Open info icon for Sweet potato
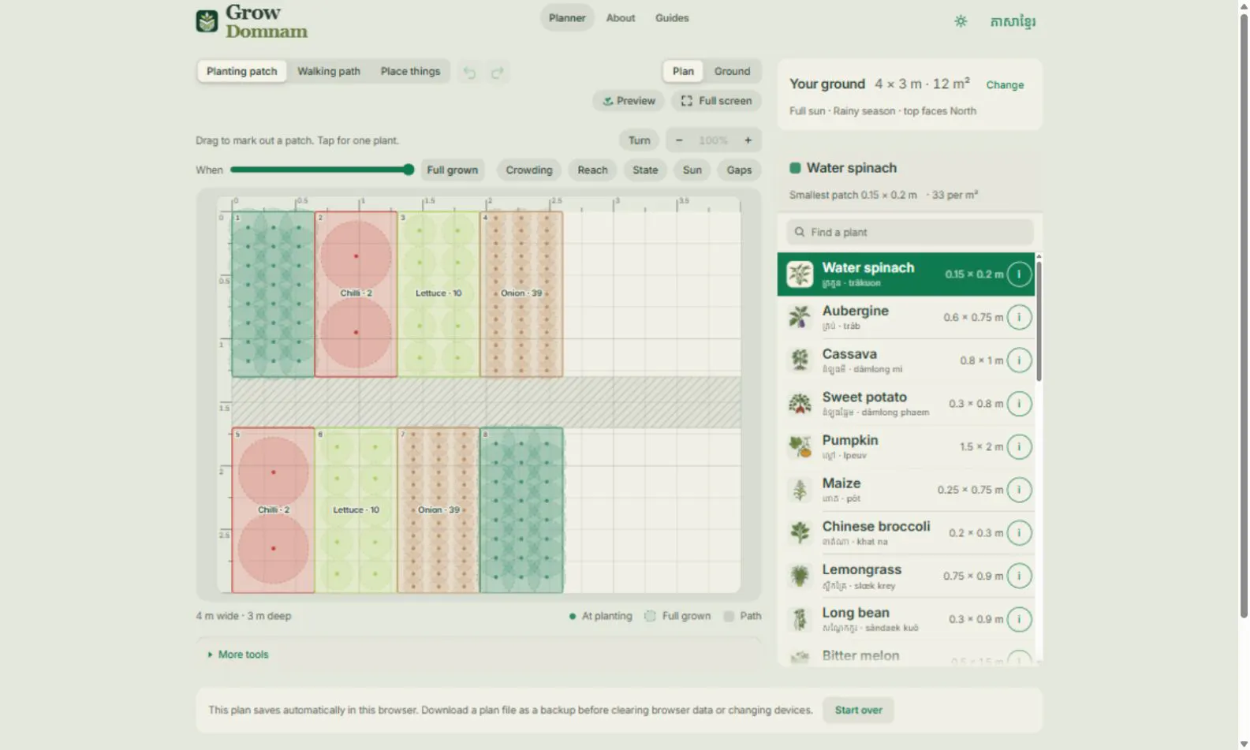Image resolution: width=1250 pixels, height=750 pixels. click(1019, 404)
